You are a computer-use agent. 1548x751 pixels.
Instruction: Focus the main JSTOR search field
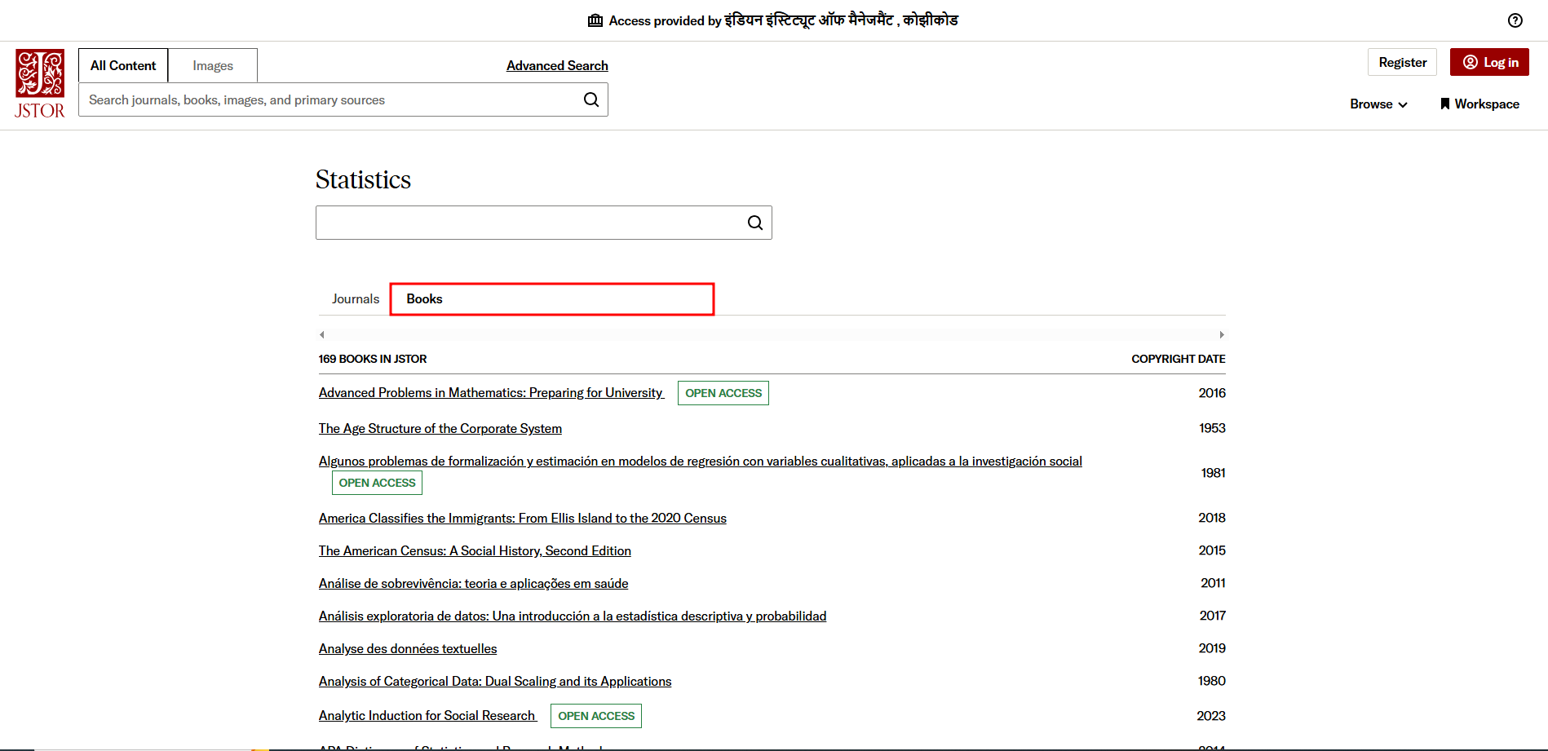point(326,99)
